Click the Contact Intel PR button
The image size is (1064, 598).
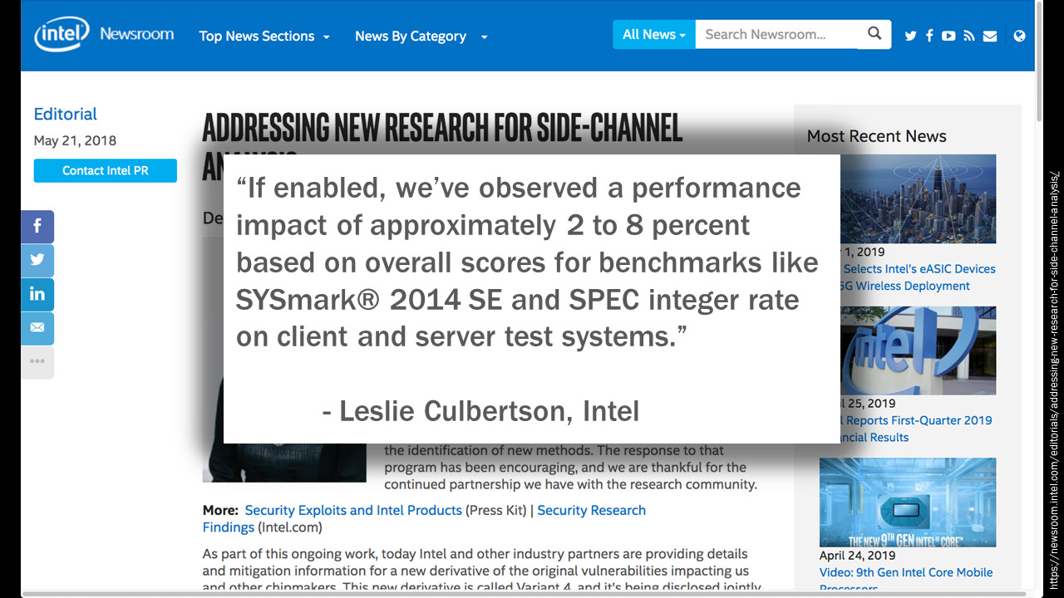click(x=106, y=170)
